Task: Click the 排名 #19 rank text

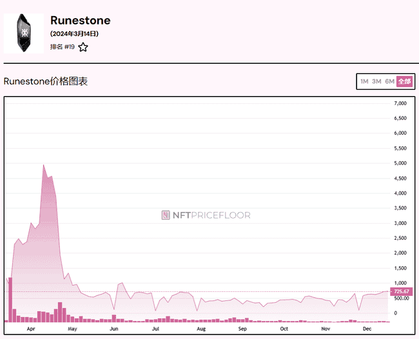Action: click(x=62, y=47)
